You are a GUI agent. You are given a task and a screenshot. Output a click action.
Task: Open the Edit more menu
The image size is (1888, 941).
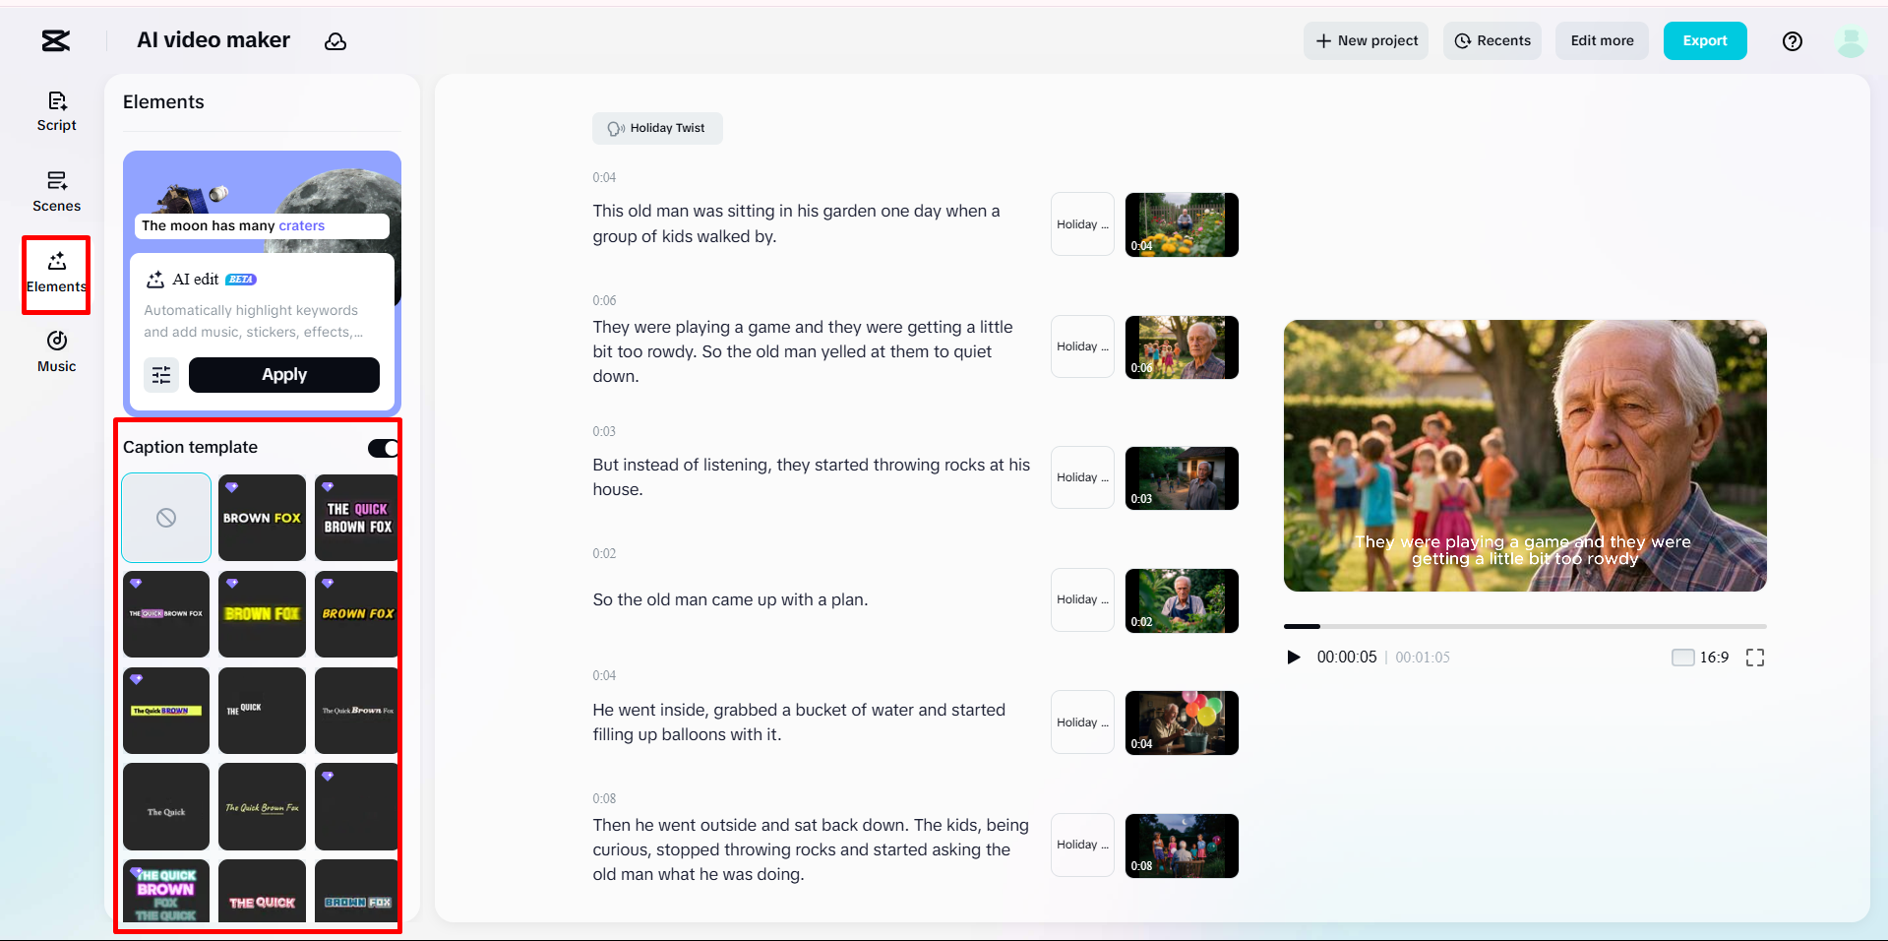pyautogui.click(x=1601, y=40)
